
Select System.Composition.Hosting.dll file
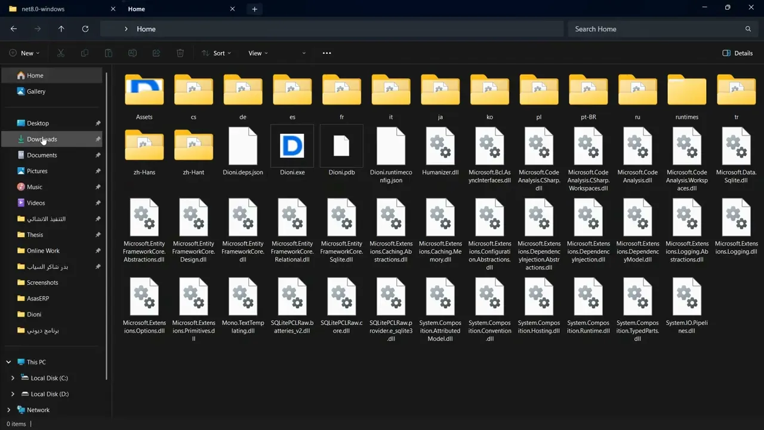click(x=539, y=306)
